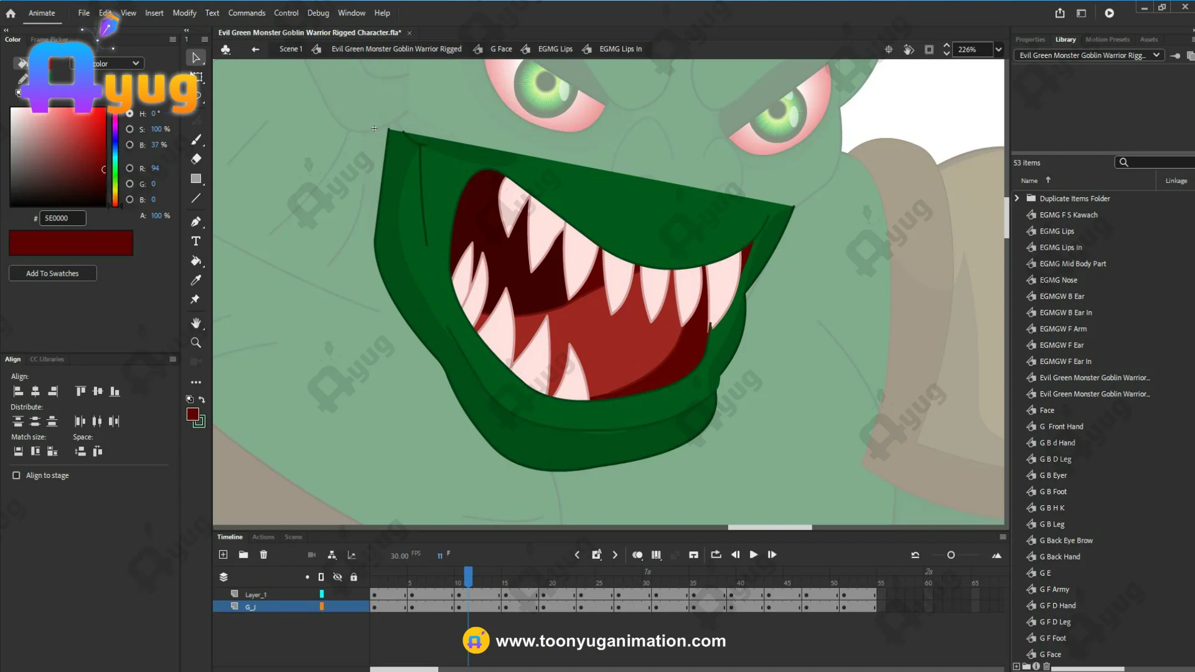
Task: Click the dark red color preview swatch
Action: tap(71, 243)
